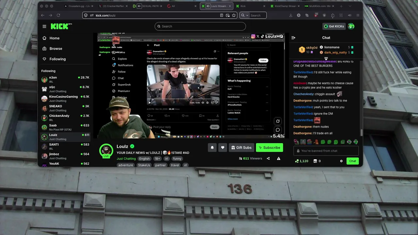The image size is (418, 235).
Task: Collapse the chat panel with arrow icon
Action: pyautogui.click(x=293, y=38)
